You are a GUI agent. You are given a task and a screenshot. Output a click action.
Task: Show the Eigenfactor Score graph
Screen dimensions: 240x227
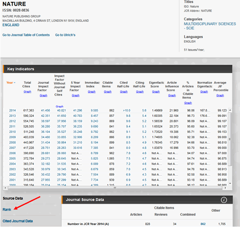156,92
